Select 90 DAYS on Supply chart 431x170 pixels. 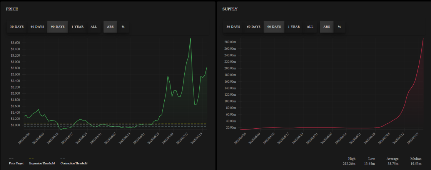pos(274,27)
